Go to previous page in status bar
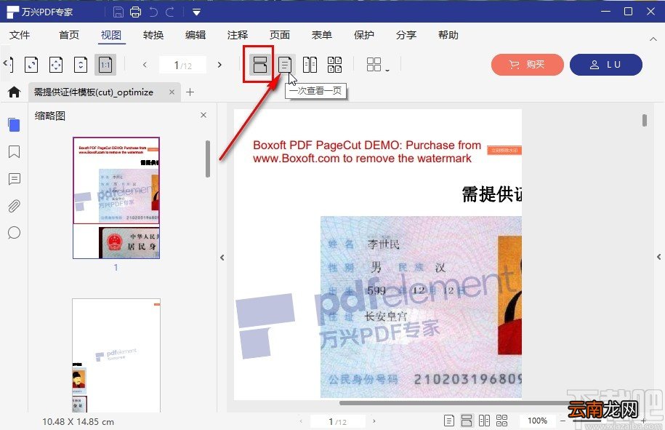 (301, 421)
